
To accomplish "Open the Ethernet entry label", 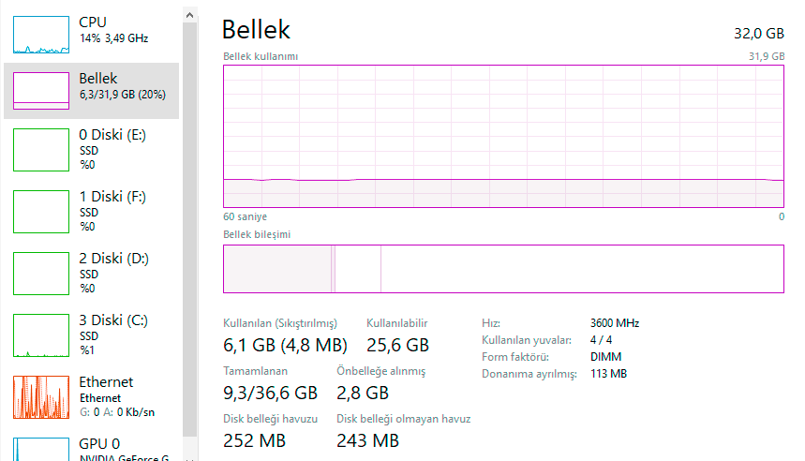I will 106,381.
